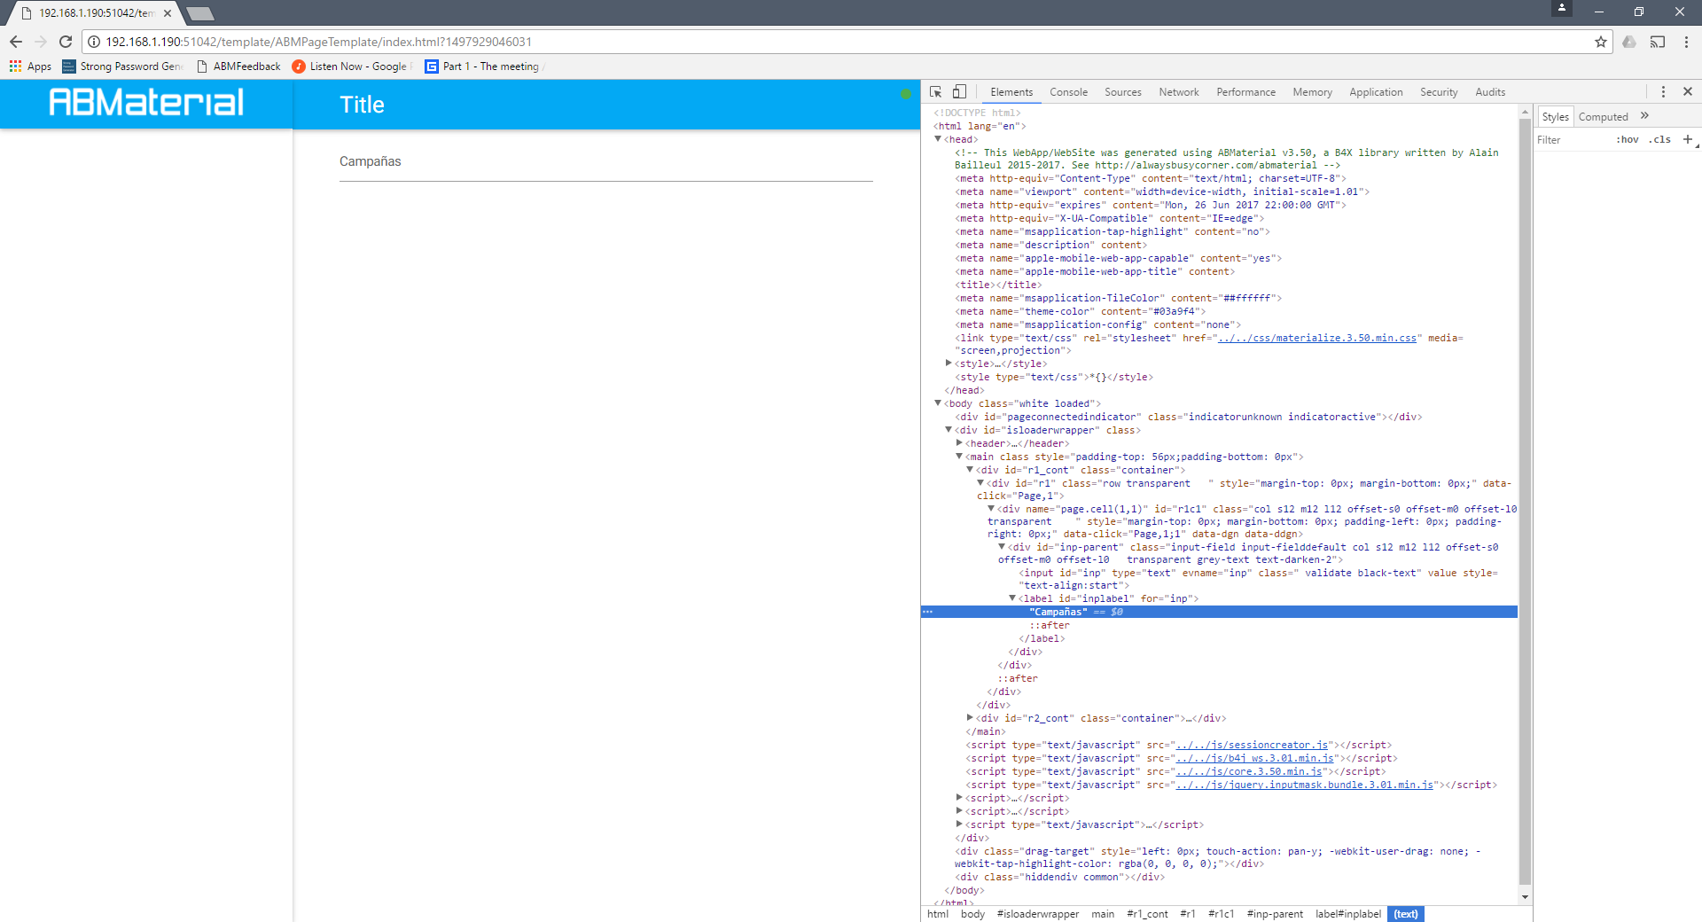Screen dimensions: 1702x922
Task: Toggle the .cls element classes panel
Action: [1659, 139]
